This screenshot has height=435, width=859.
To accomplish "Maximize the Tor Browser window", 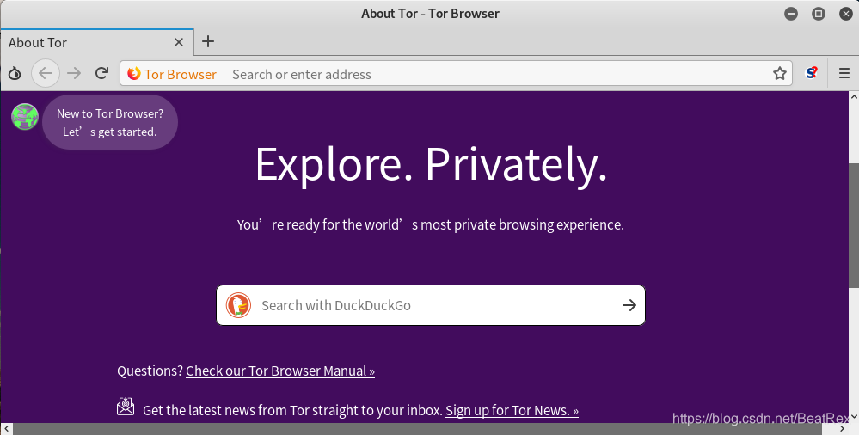I will pos(819,14).
